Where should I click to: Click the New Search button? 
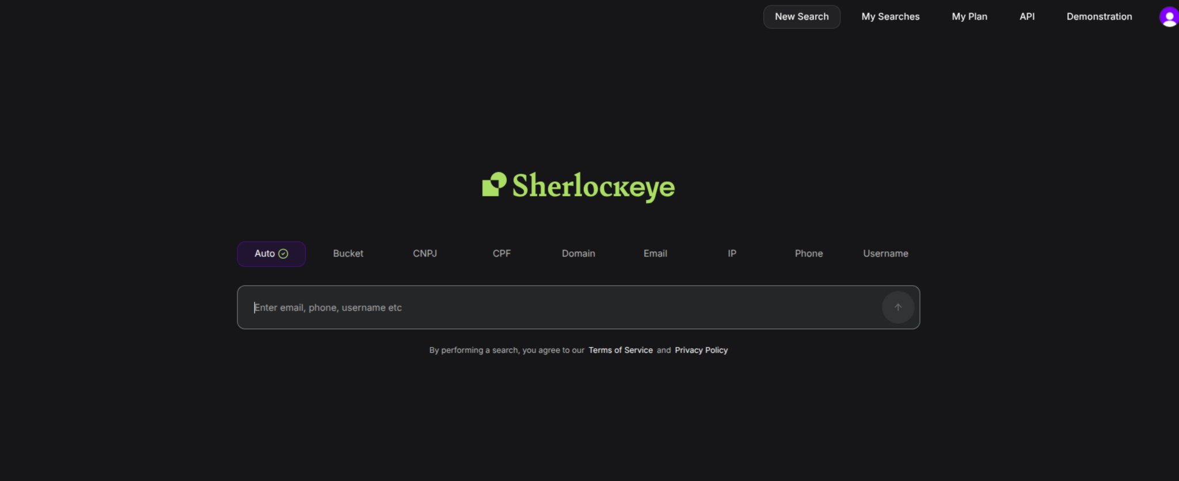(801, 17)
